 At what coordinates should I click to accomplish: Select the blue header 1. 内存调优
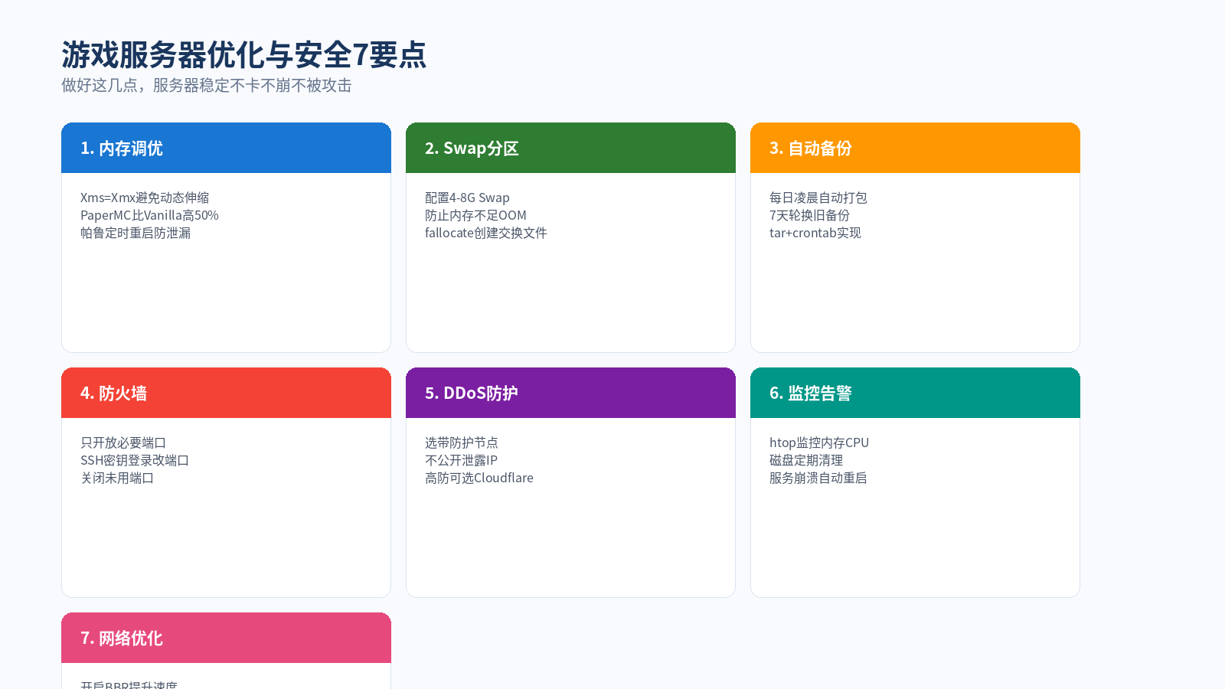(x=226, y=148)
